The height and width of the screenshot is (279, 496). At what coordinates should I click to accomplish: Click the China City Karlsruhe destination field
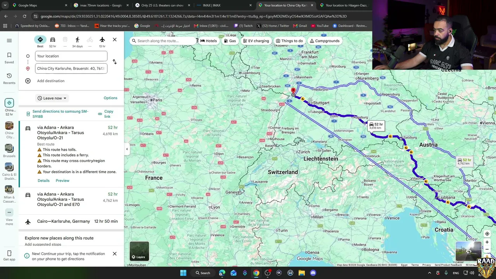71,69
